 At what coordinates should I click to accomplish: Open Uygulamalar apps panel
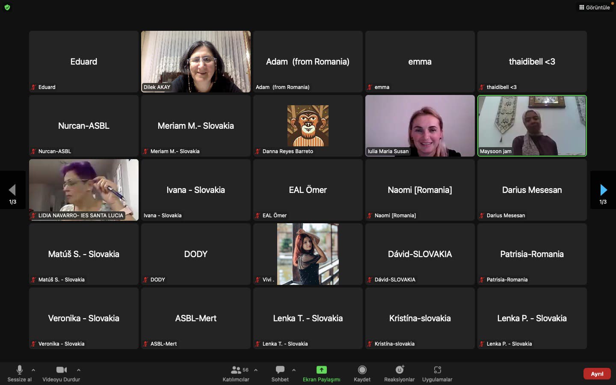(x=437, y=373)
